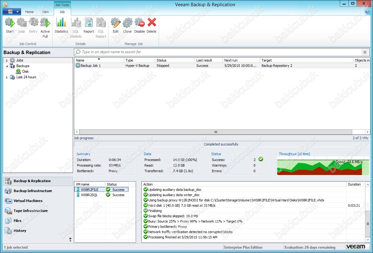Clone the selected job
373x253 pixels.
pos(127,25)
